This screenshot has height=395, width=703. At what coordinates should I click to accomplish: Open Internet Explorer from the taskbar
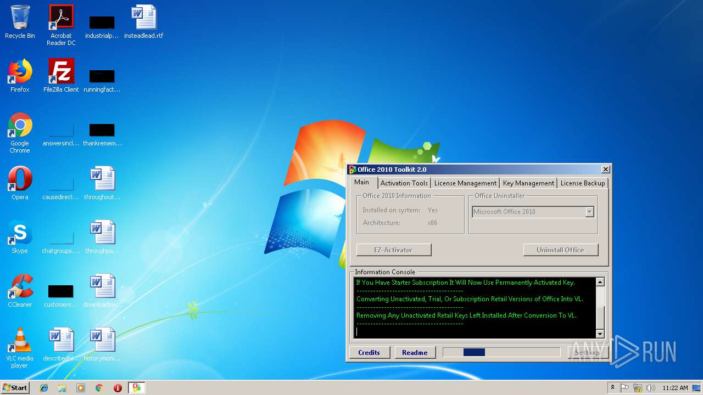[44, 388]
